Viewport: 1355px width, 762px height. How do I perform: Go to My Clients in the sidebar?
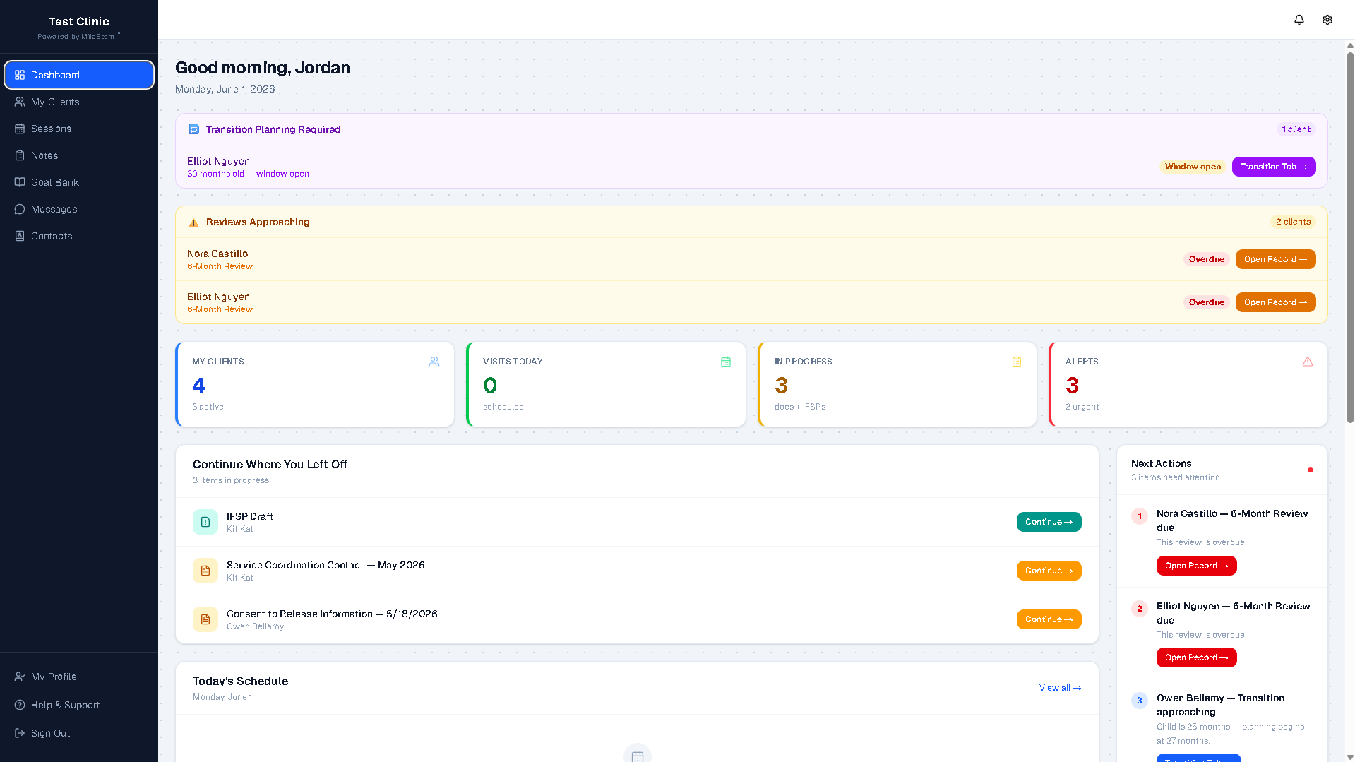coord(79,102)
